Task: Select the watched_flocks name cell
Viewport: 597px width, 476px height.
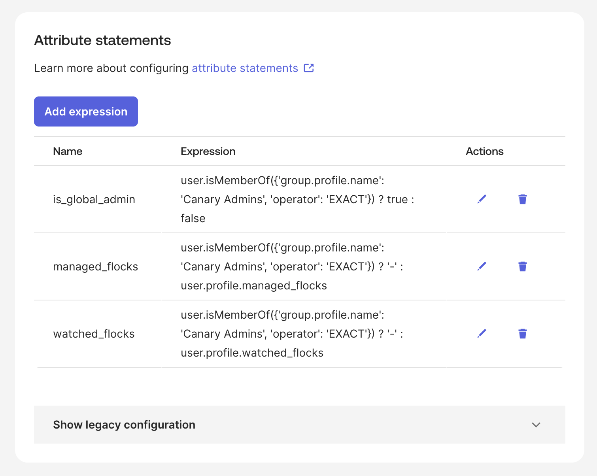Action: coord(94,334)
